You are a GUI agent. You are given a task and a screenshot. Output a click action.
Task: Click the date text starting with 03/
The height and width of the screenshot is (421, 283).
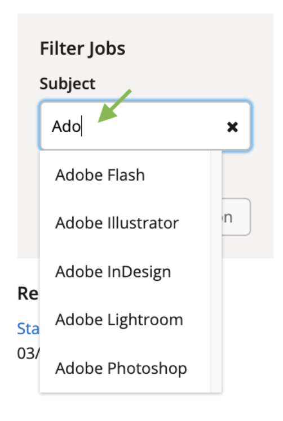pos(28,353)
